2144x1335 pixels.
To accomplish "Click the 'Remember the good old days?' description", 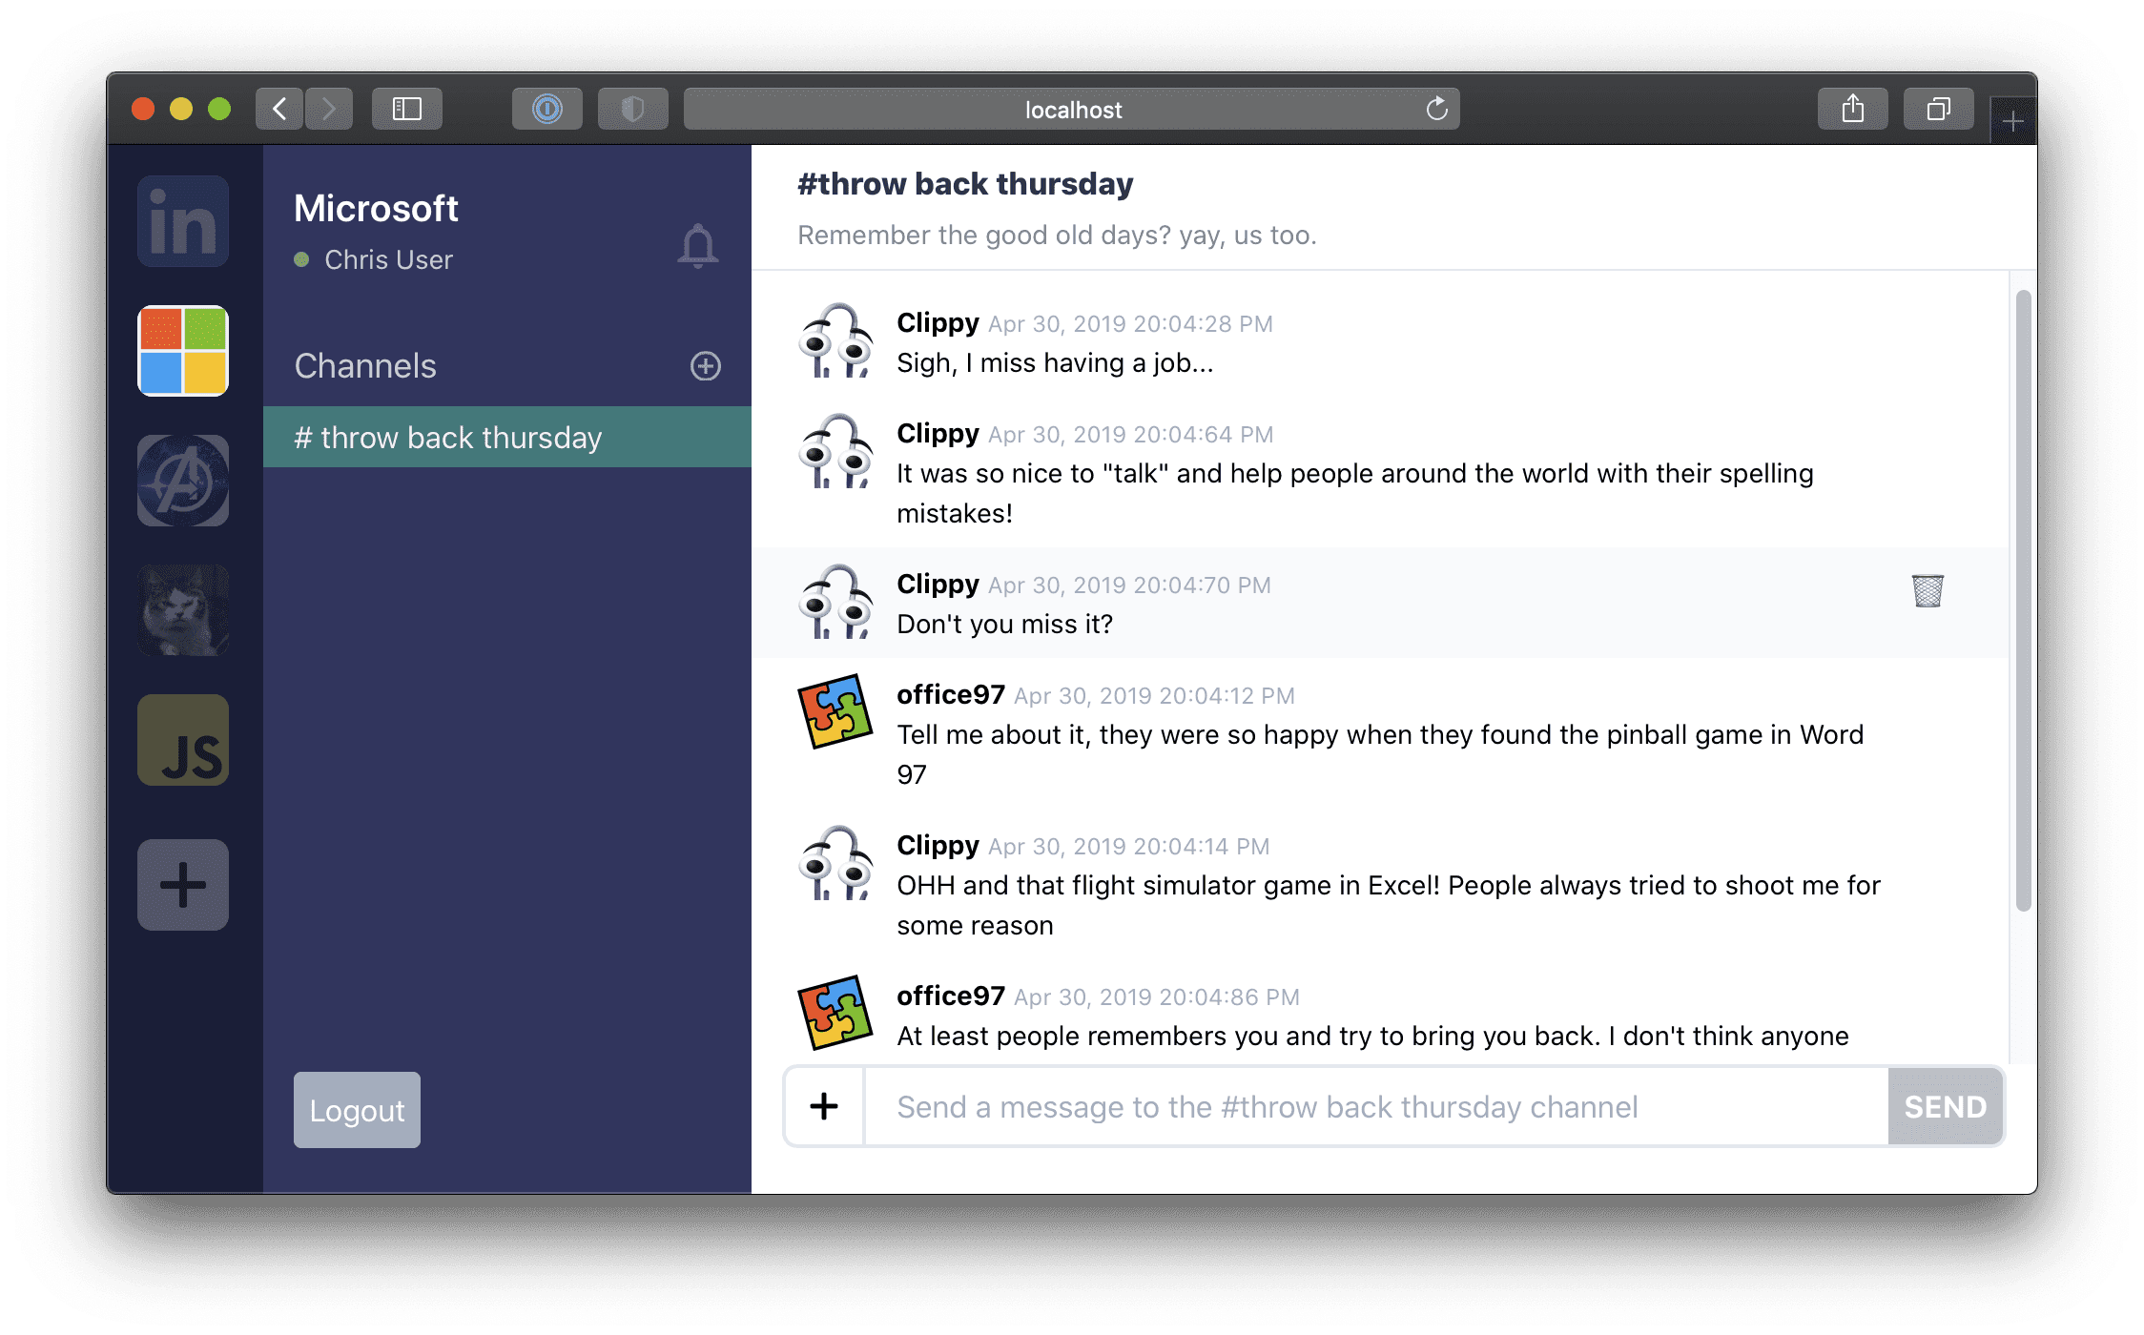I will [1057, 235].
